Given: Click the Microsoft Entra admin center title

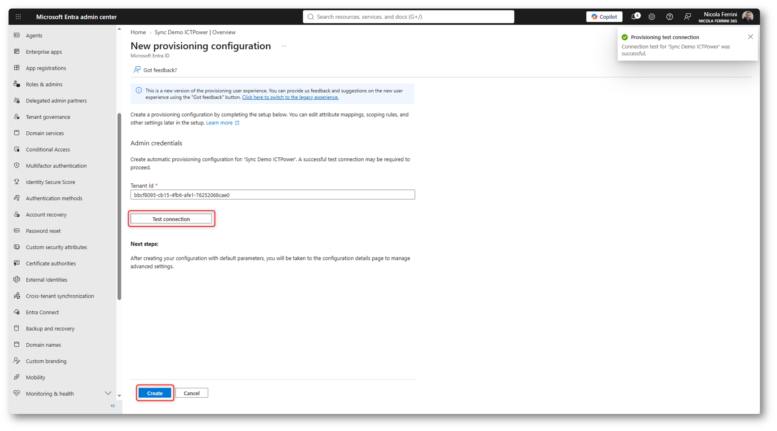Looking at the screenshot, I should pyautogui.click(x=76, y=17).
